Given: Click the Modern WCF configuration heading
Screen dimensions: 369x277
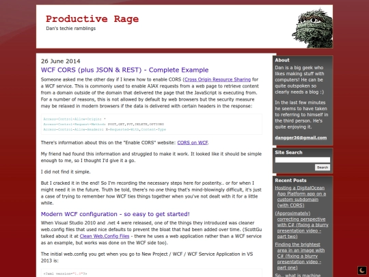Looking at the screenshot, I should click(115, 214).
